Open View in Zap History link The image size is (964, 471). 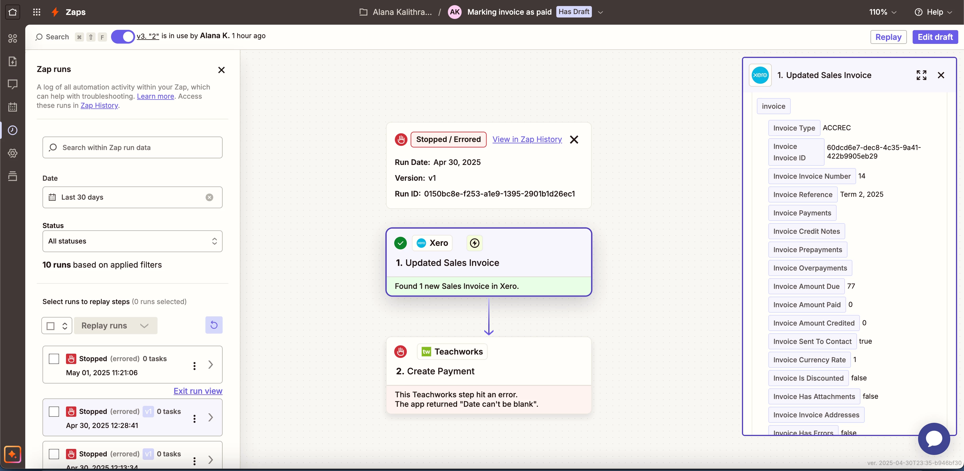pos(527,139)
